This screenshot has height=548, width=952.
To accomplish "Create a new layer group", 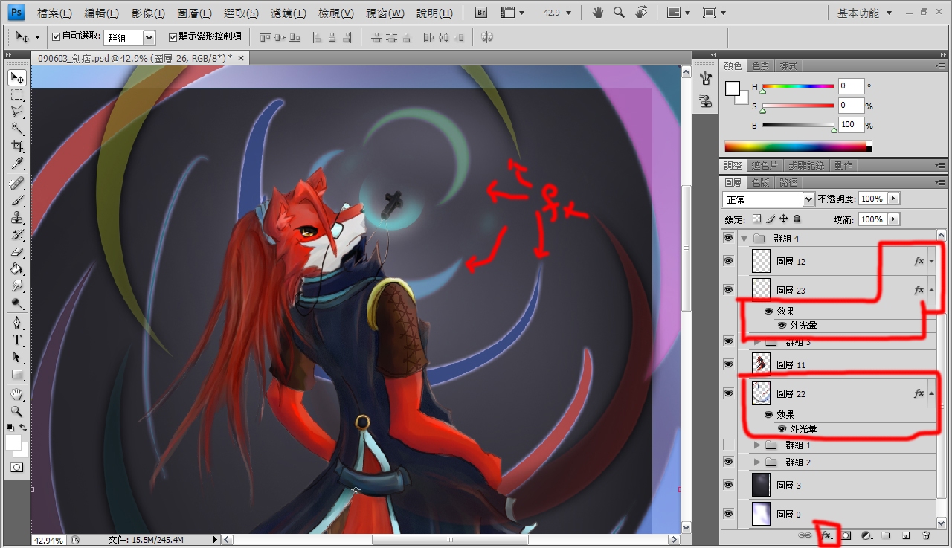I will click(x=886, y=535).
